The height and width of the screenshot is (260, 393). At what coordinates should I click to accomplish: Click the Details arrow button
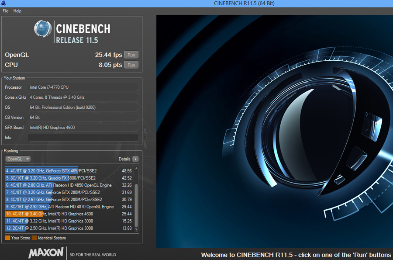click(135, 159)
